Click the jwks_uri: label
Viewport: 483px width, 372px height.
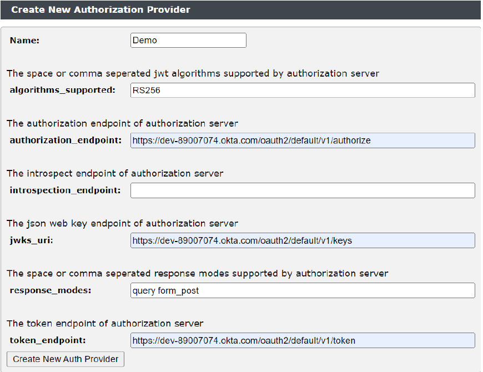(x=32, y=240)
